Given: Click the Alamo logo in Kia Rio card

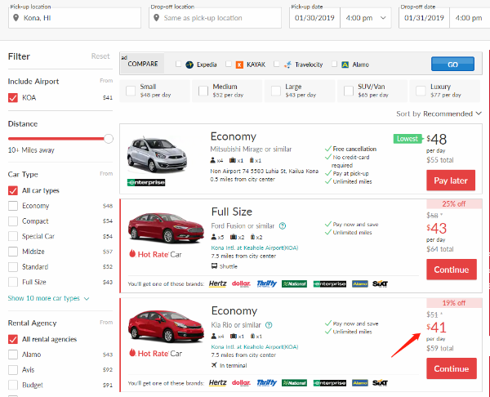Looking at the screenshot, I should [x=359, y=383].
